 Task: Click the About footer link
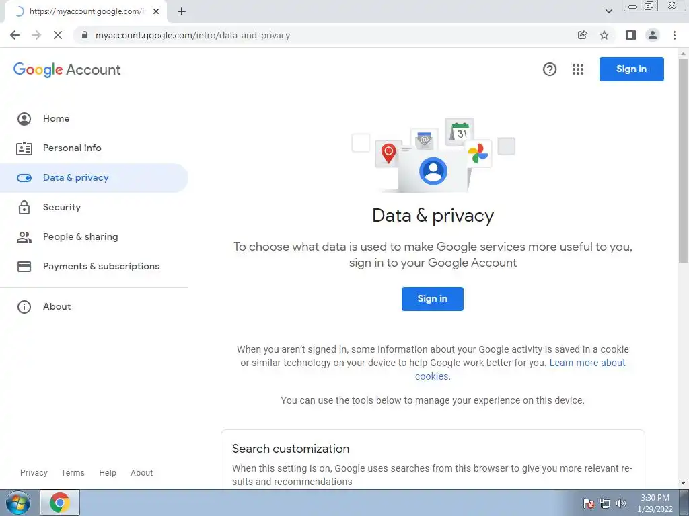(141, 472)
